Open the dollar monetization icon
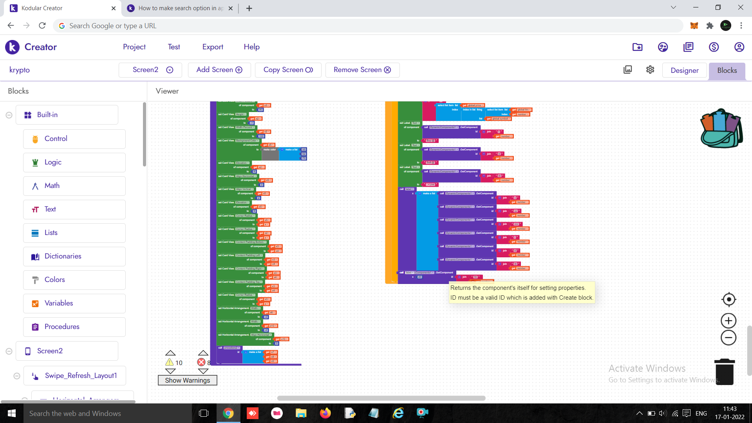The image size is (752, 423). (x=714, y=47)
